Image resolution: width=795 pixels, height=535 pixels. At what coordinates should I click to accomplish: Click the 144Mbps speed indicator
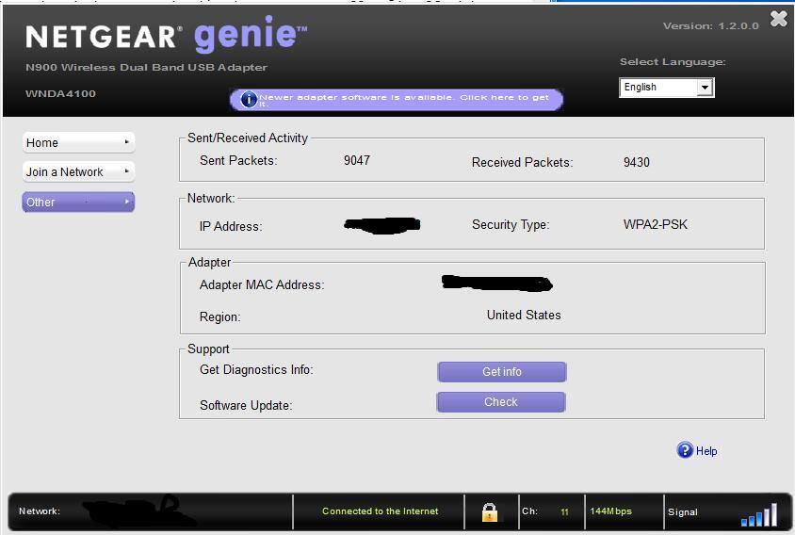click(x=610, y=511)
